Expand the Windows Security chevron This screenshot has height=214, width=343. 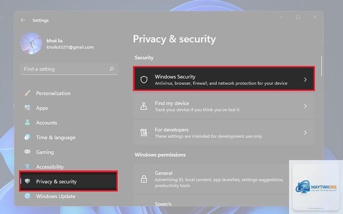(x=305, y=80)
